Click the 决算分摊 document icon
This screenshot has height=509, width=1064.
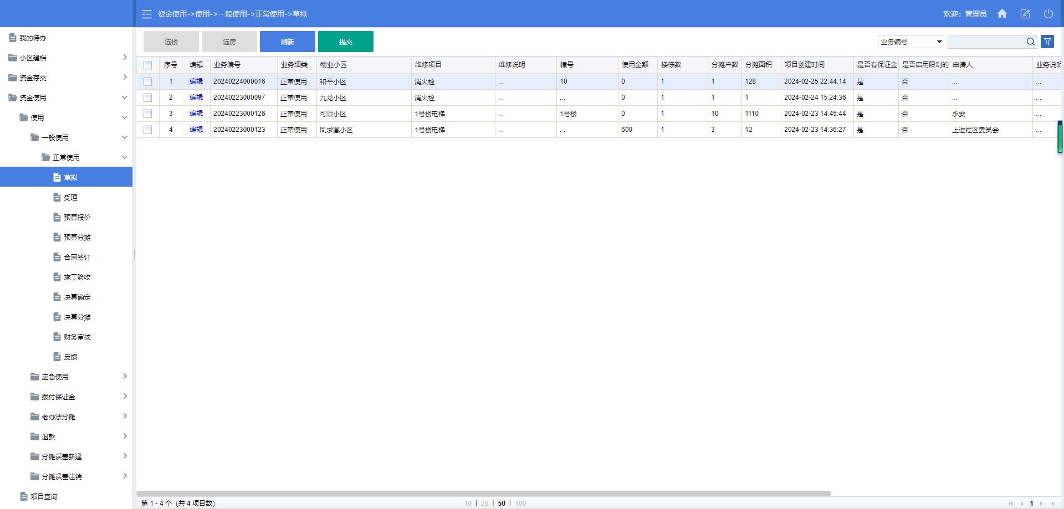pos(57,317)
